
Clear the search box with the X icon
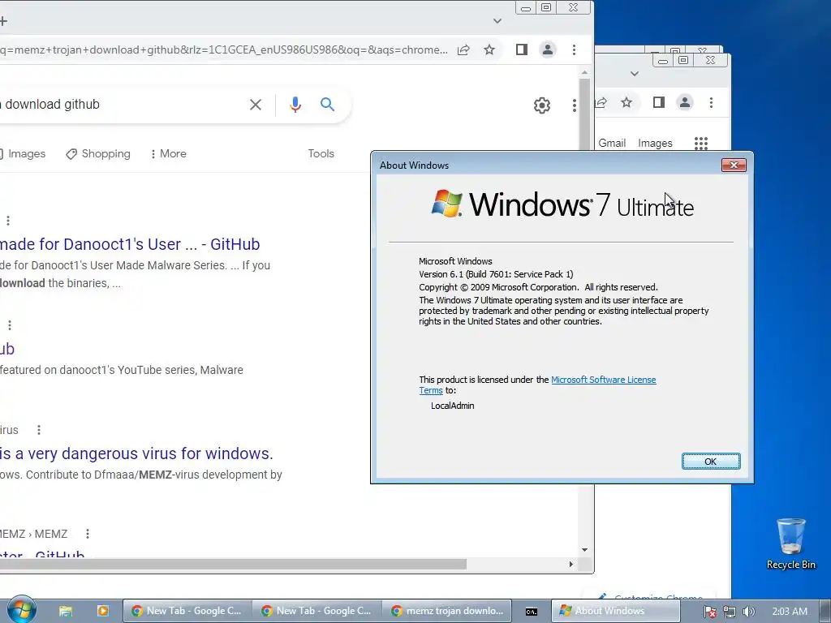tap(256, 105)
